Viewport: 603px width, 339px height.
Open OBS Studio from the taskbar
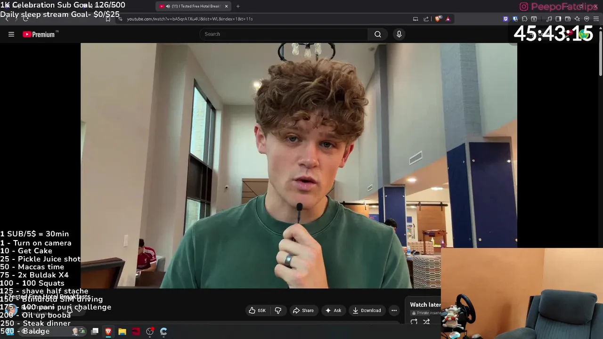[150, 331]
